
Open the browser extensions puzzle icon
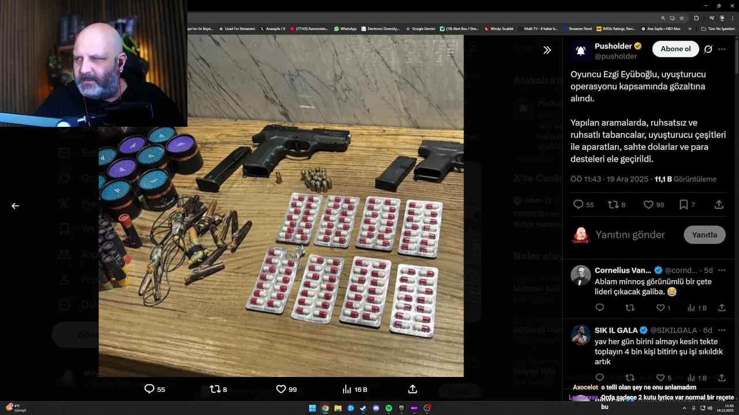coord(696,18)
